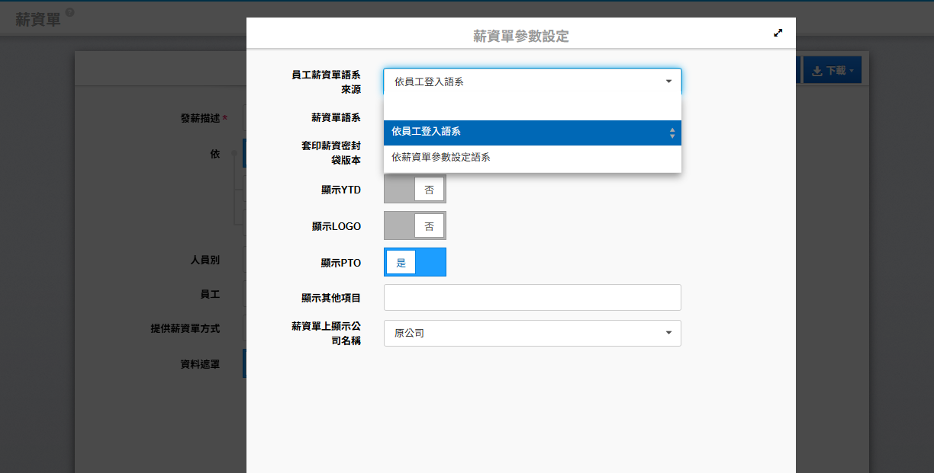Choose 依薪資單參數設定語系 option

pyautogui.click(x=532, y=158)
